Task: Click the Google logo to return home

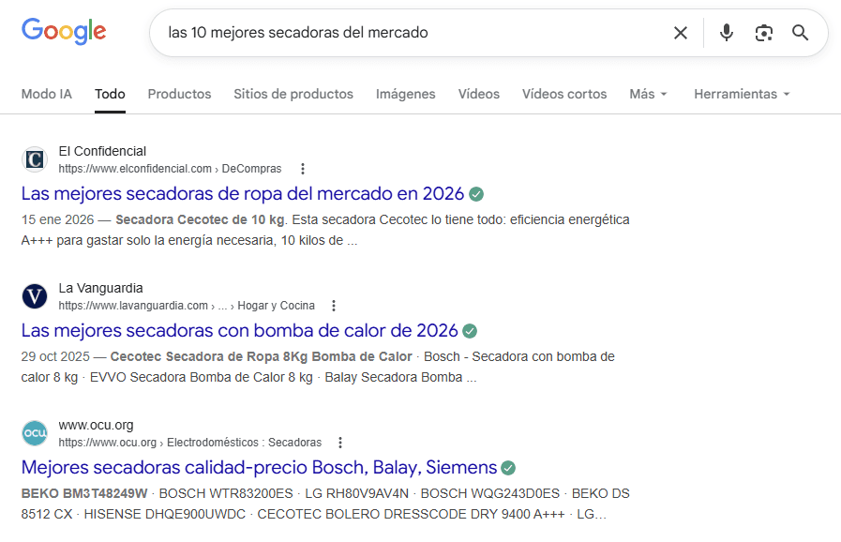Action: (x=62, y=31)
